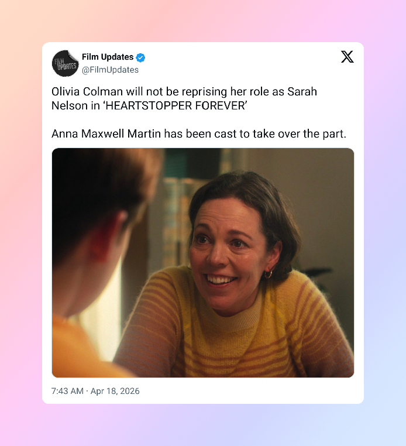The width and height of the screenshot is (406, 446).
Task: Open the @FilmUpdates handle link
Action: [x=110, y=70]
